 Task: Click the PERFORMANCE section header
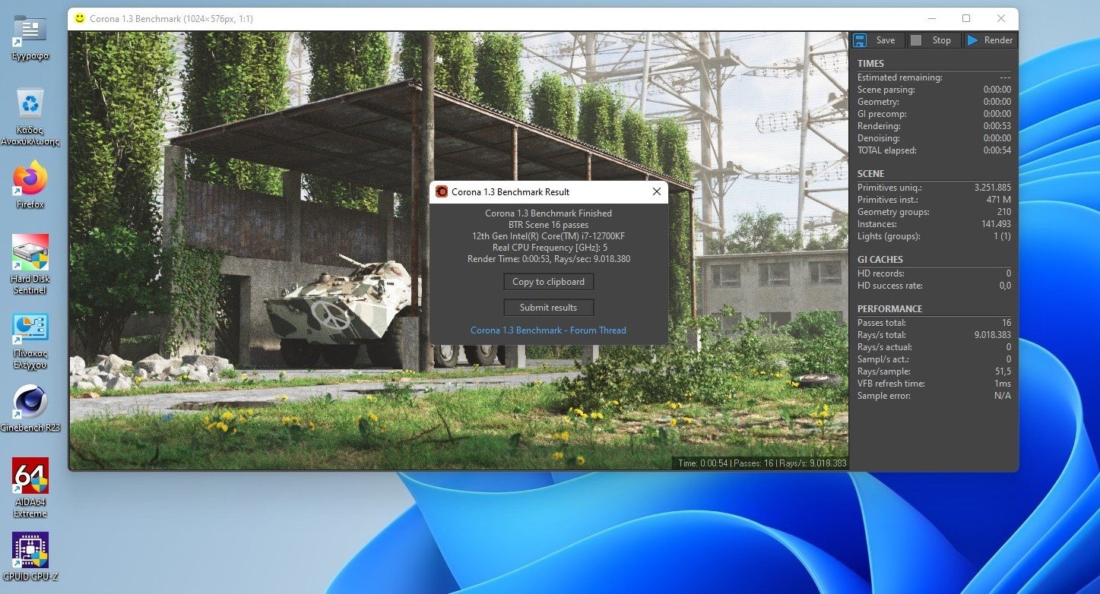[890, 309]
